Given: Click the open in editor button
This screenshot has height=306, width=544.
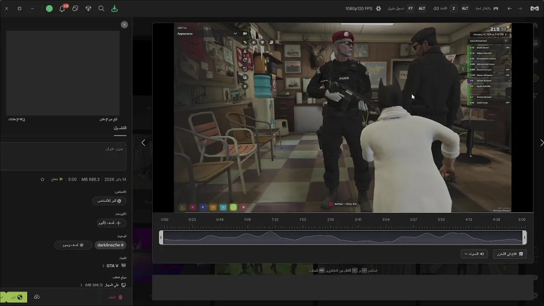Looking at the screenshot, I should pos(510,254).
